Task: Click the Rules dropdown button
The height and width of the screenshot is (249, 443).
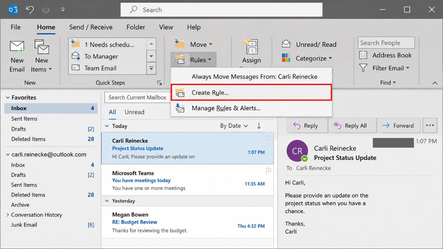Action: coord(193,60)
